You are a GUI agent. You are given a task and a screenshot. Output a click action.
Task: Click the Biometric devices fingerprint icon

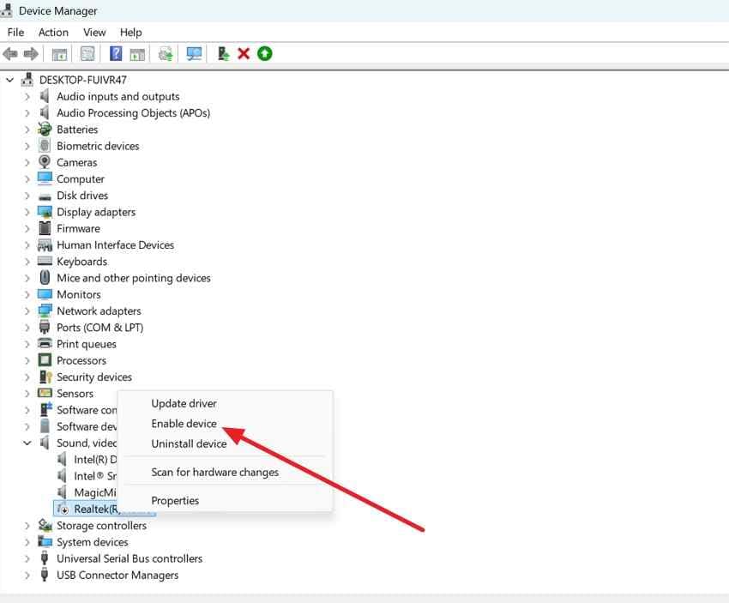tap(45, 146)
